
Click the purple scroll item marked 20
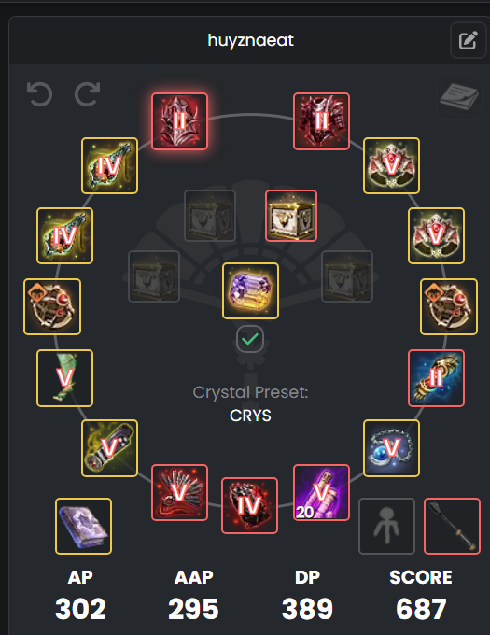321,492
